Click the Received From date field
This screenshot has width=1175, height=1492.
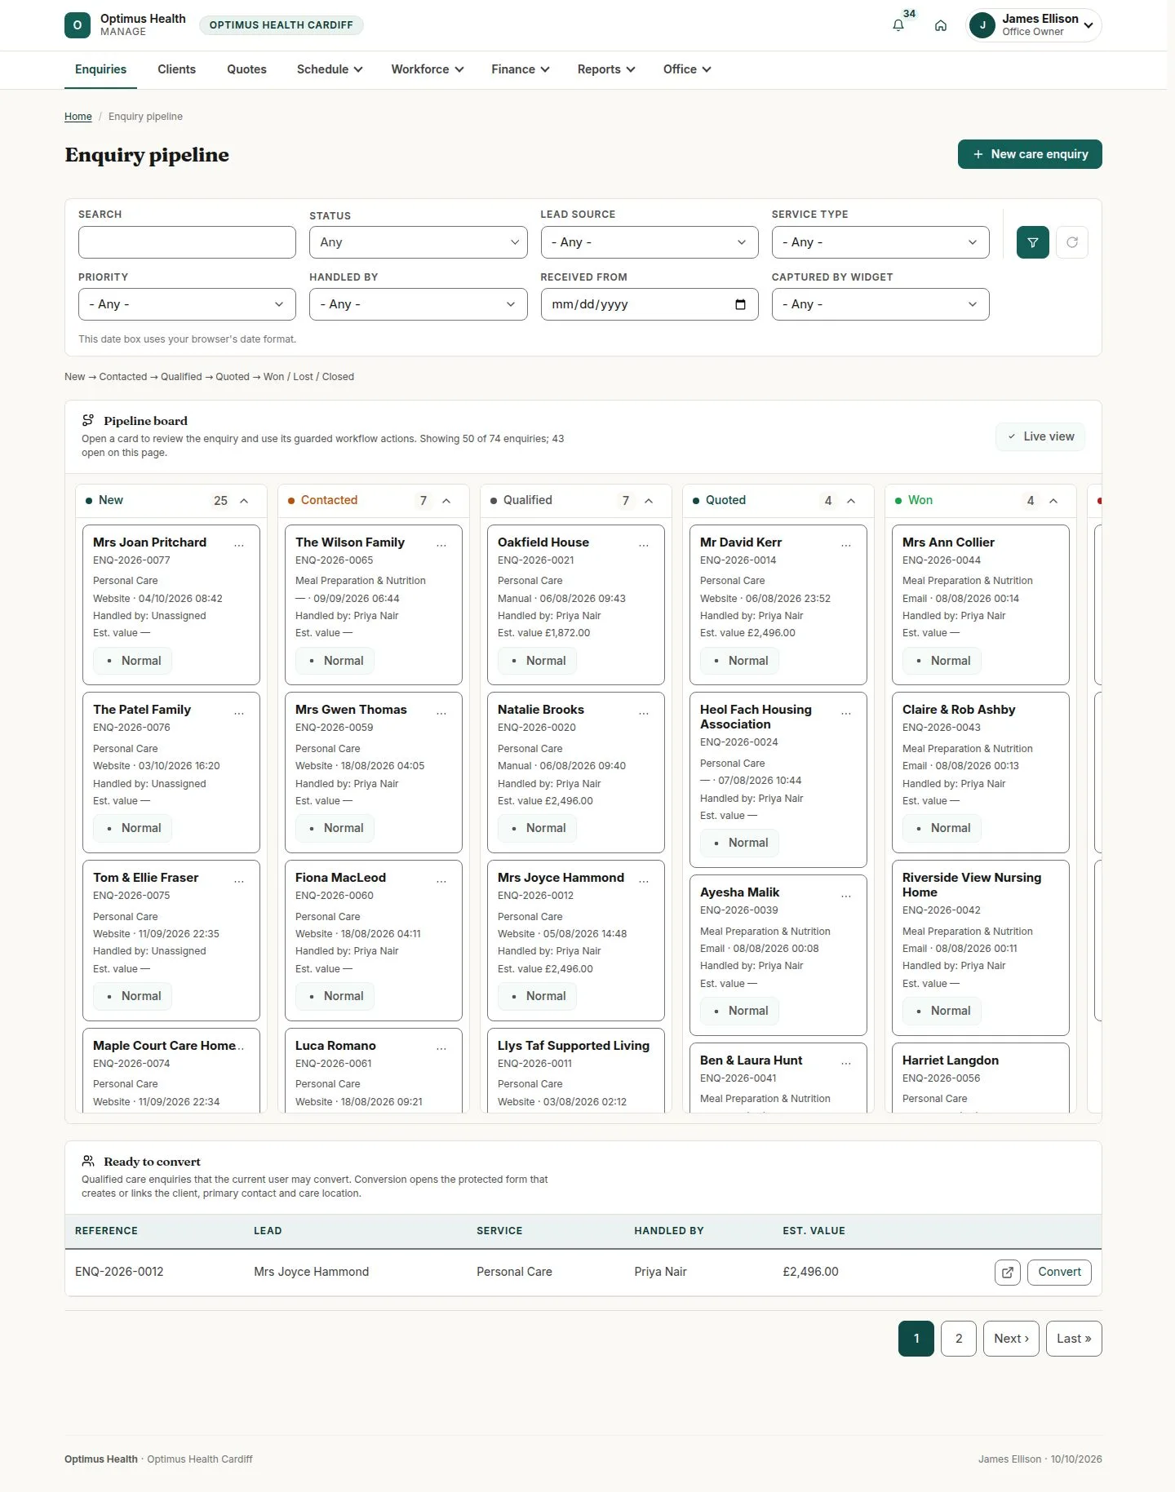tap(650, 304)
